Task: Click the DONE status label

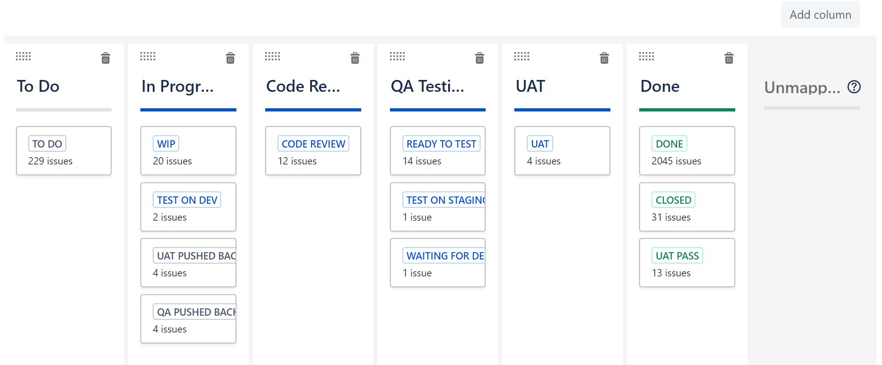Action: tap(669, 144)
